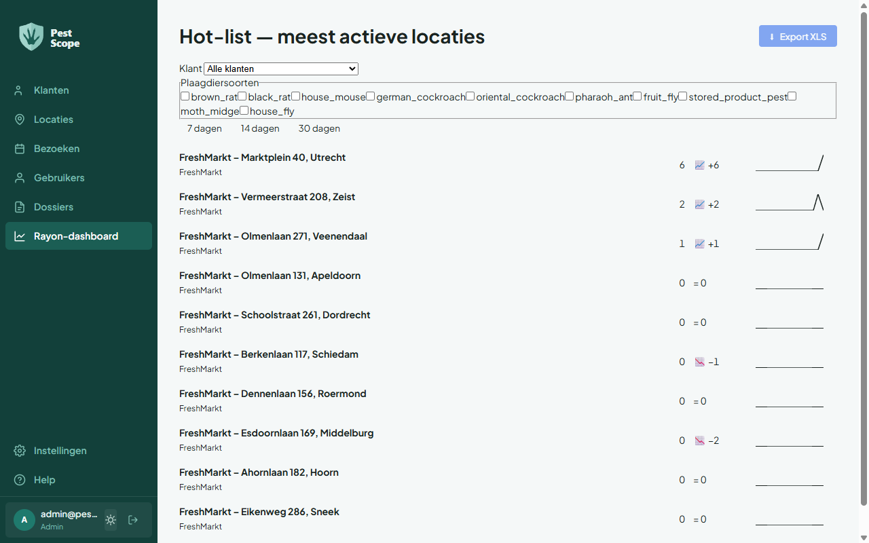
Task: Click the Help question mark icon
Action: [20, 480]
